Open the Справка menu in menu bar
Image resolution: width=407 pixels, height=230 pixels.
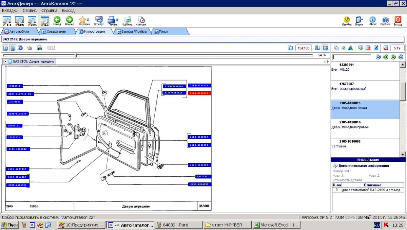click(x=50, y=11)
